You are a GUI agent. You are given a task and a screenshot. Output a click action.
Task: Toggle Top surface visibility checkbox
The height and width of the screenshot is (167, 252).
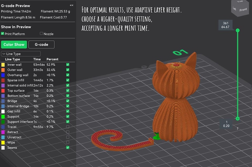click(68, 91)
